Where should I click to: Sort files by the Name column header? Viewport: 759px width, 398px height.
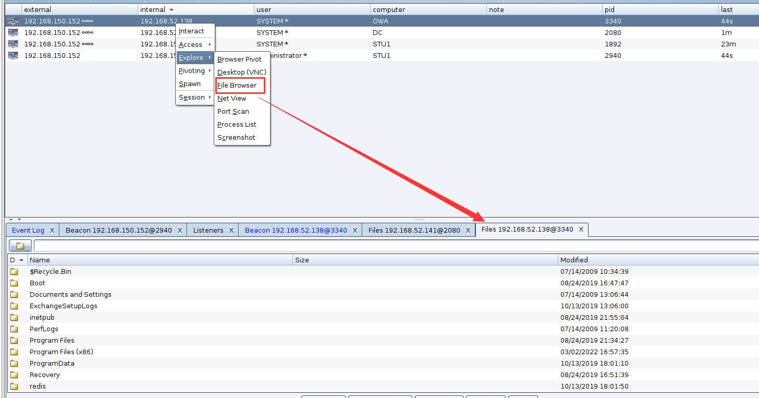[x=160, y=260]
